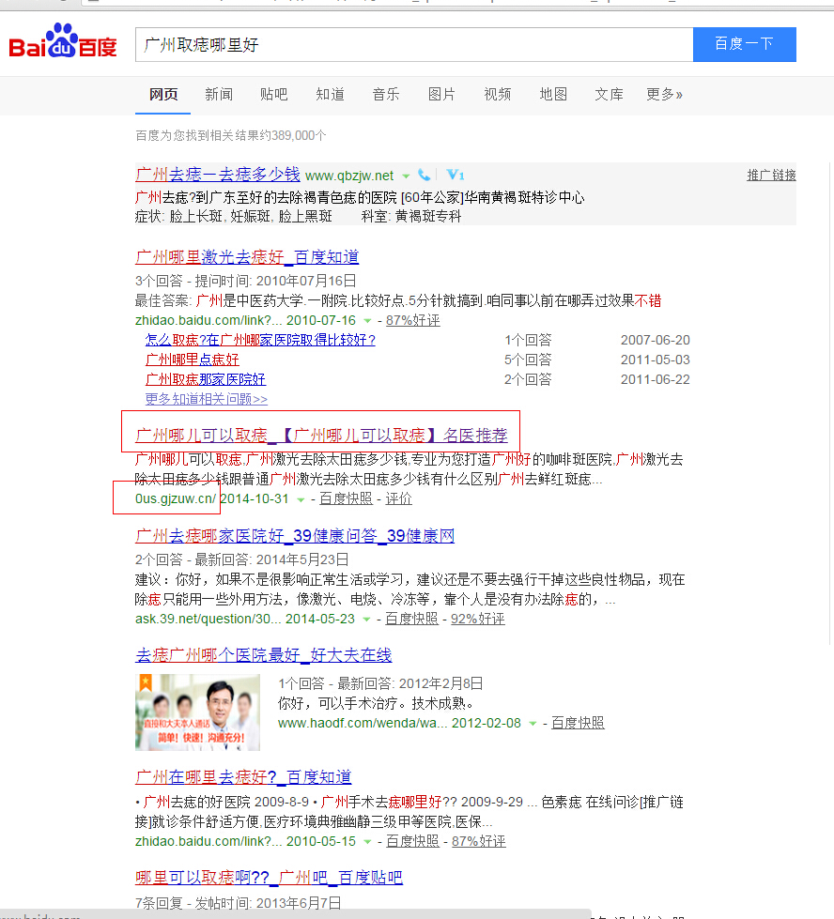Open sublink 广州哪里点痣好
834x919 pixels.
(x=193, y=360)
